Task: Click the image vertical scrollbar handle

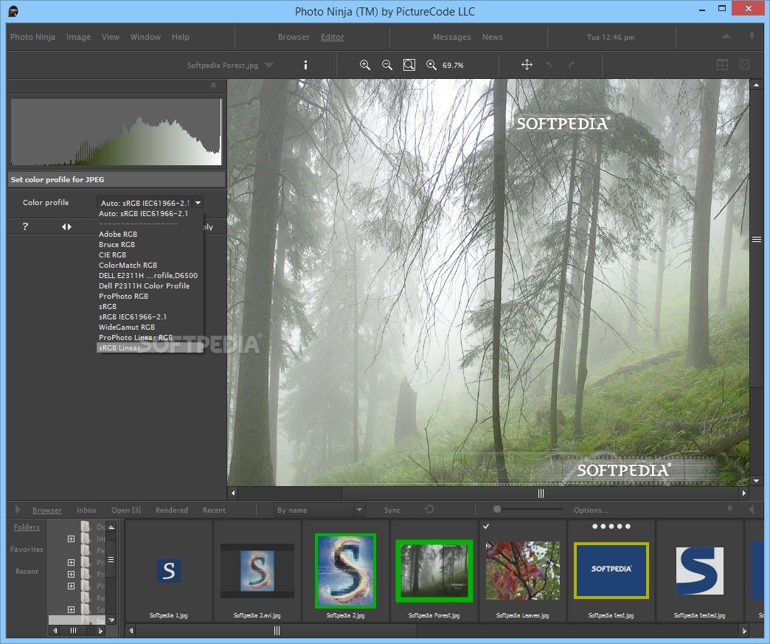Action: point(756,239)
